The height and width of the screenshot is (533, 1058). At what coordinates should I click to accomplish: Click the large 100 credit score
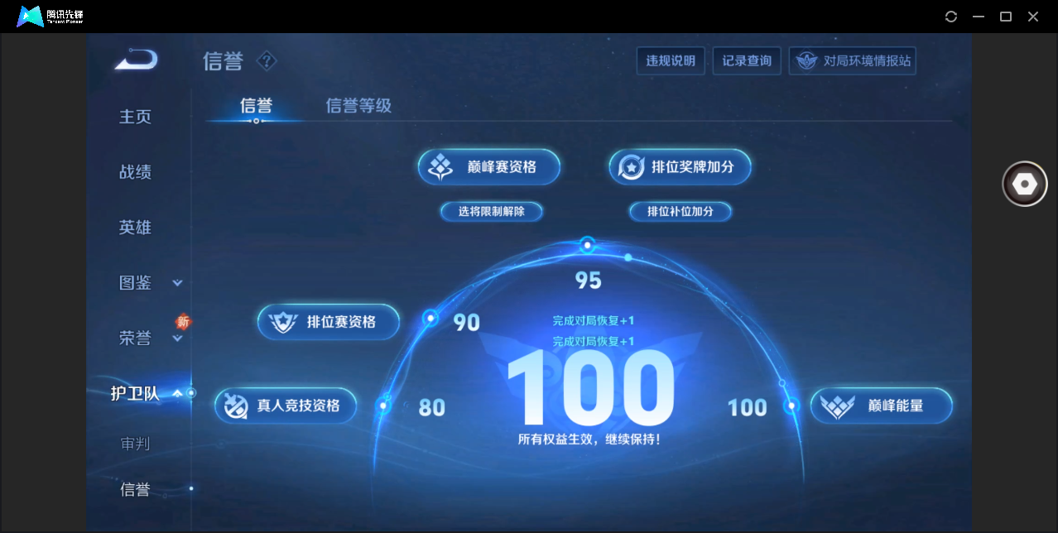[x=590, y=387]
